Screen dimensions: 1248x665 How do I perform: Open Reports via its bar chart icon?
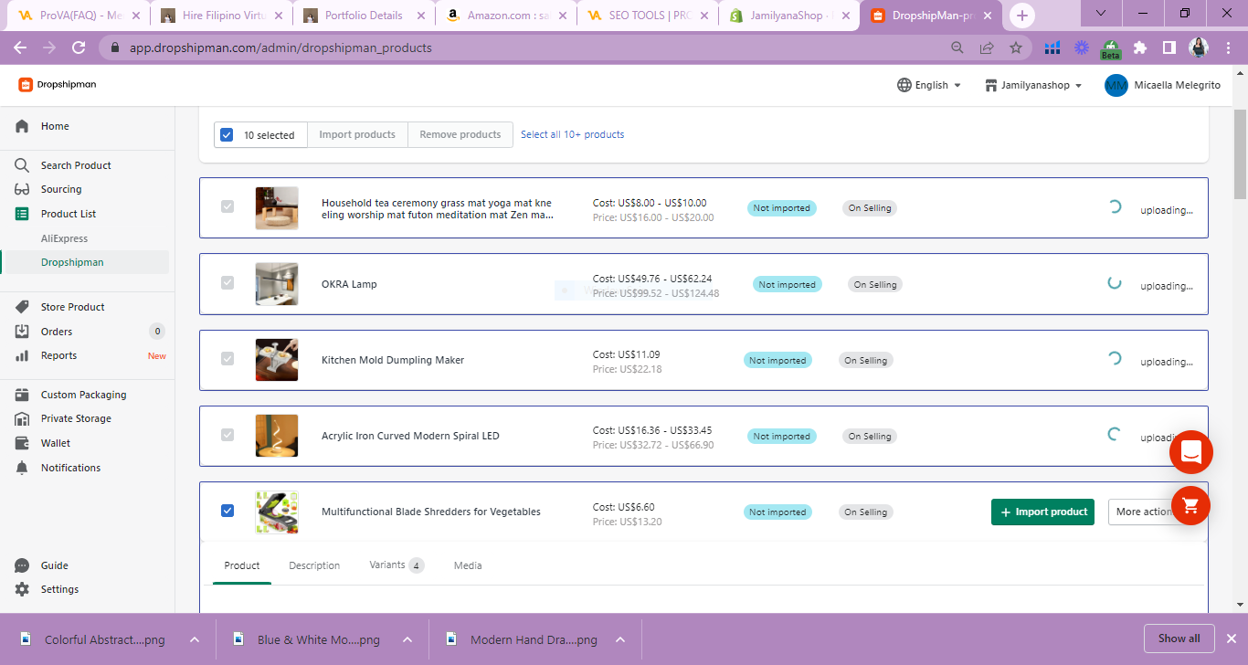tap(22, 355)
